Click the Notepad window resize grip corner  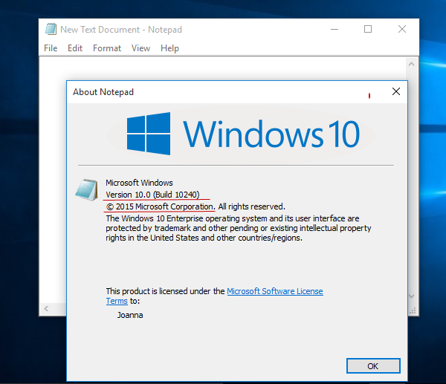tap(413, 310)
